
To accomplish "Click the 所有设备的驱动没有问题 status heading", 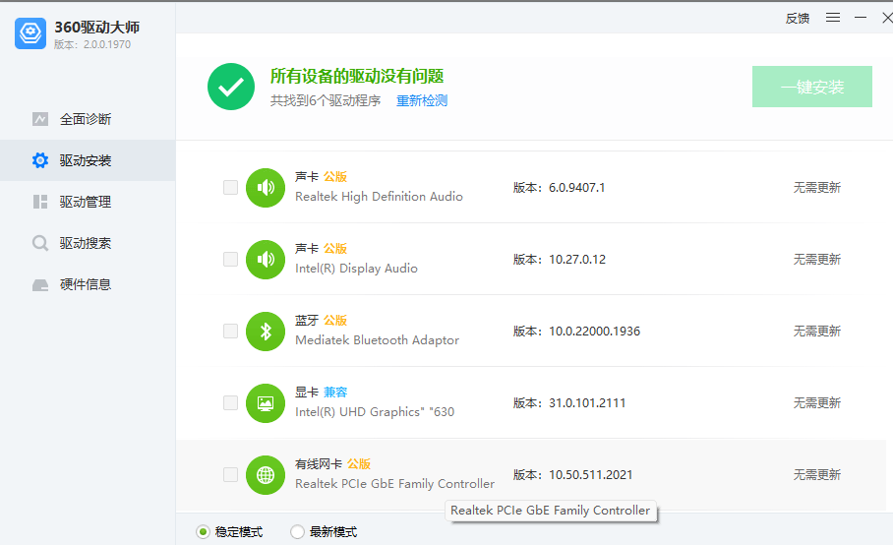I will click(x=357, y=76).
